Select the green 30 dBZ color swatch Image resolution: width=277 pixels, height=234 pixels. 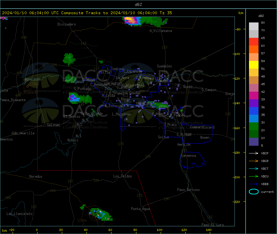tap(254, 126)
